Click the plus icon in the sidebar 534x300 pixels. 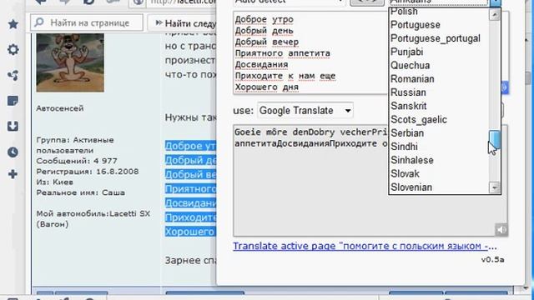pos(13,174)
